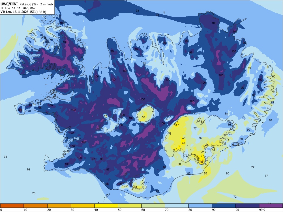Click the humidity value 80 over the ocean
Image resolution: width=283 pixels, height=212 pixels.
click(x=228, y=174)
